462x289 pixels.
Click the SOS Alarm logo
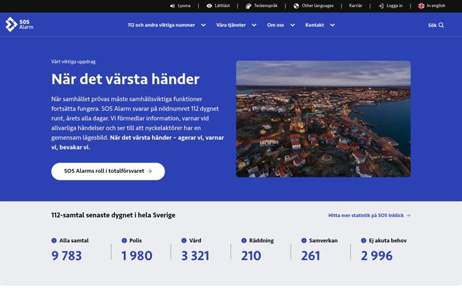[x=19, y=24]
